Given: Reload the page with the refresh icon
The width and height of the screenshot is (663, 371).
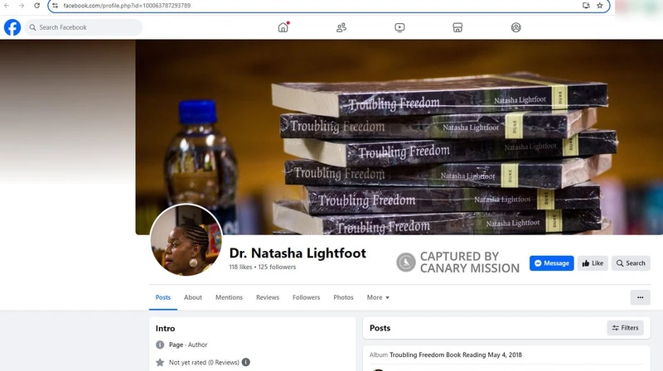Looking at the screenshot, I should pyautogui.click(x=36, y=6).
